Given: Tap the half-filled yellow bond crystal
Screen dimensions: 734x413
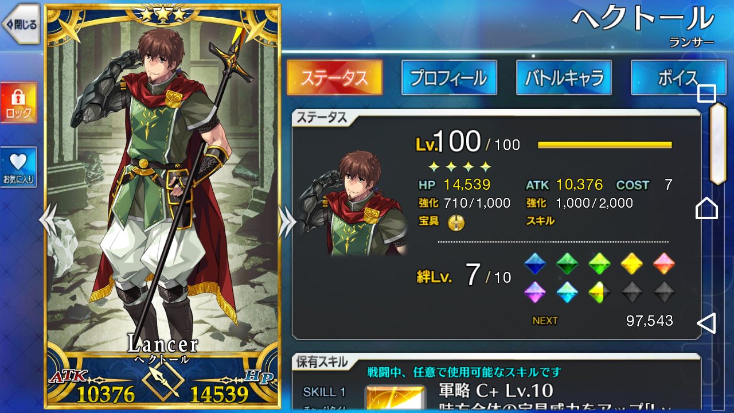Looking at the screenshot, I should 599,291.
